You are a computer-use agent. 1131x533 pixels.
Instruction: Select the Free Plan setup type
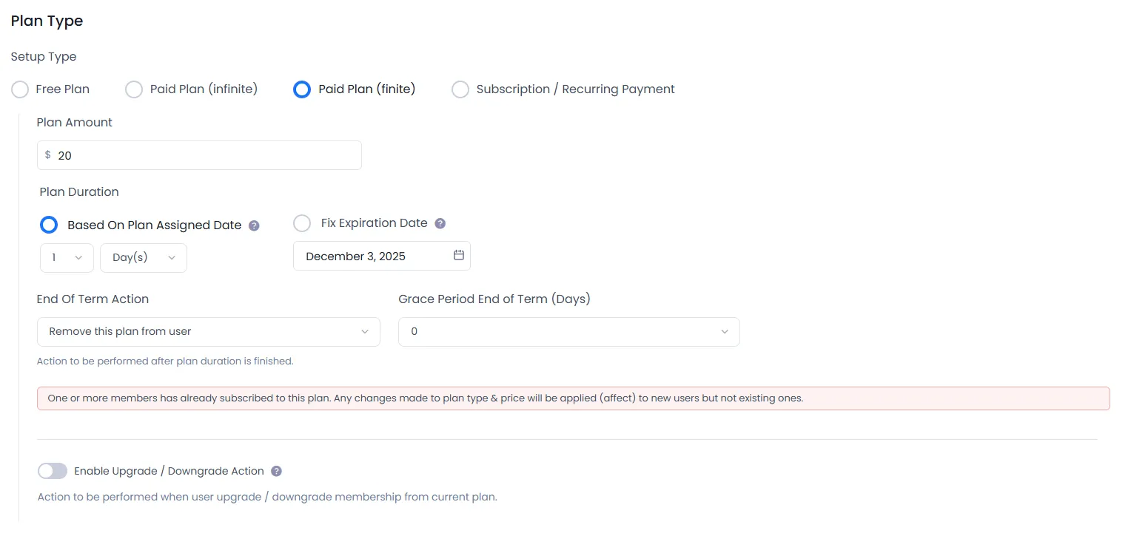tap(20, 89)
